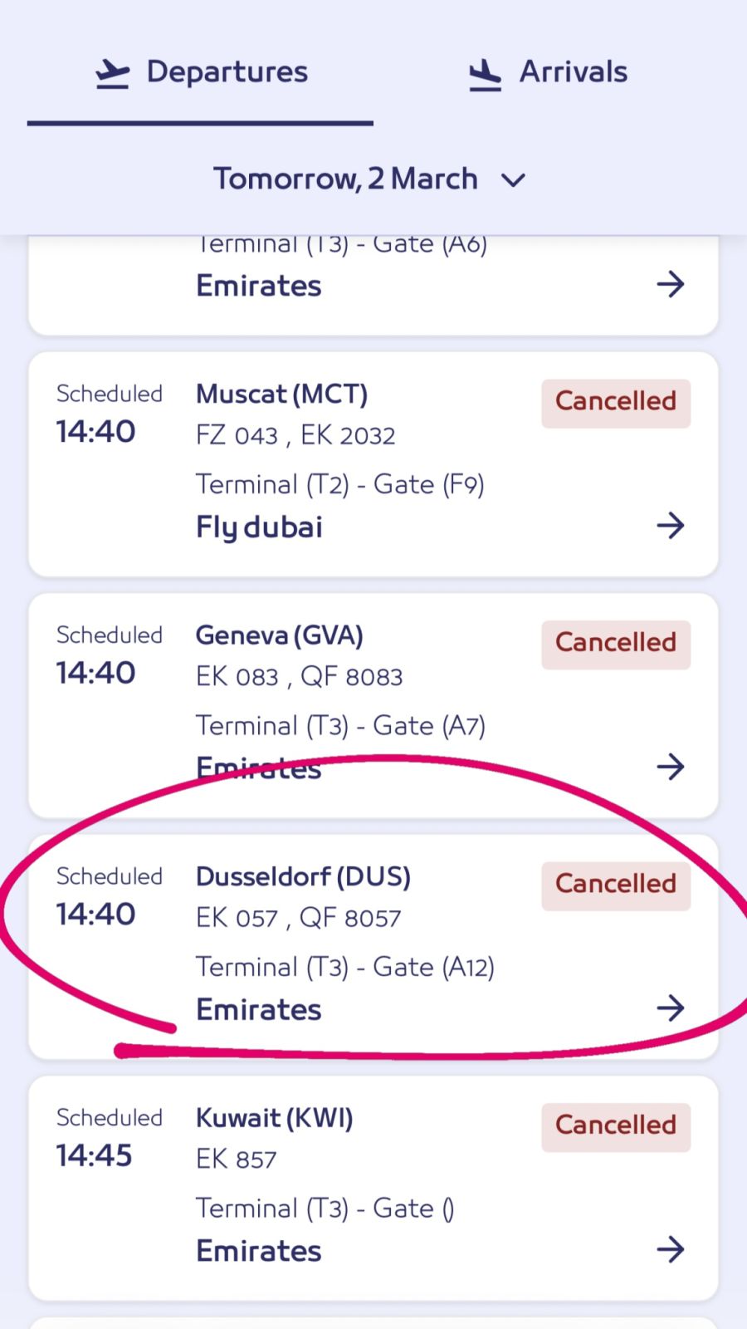Click the Cancelled label on the Kuwait flight
The width and height of the screenshot is (747, 1329).
pyautogui.click(x=615, y=1125)
